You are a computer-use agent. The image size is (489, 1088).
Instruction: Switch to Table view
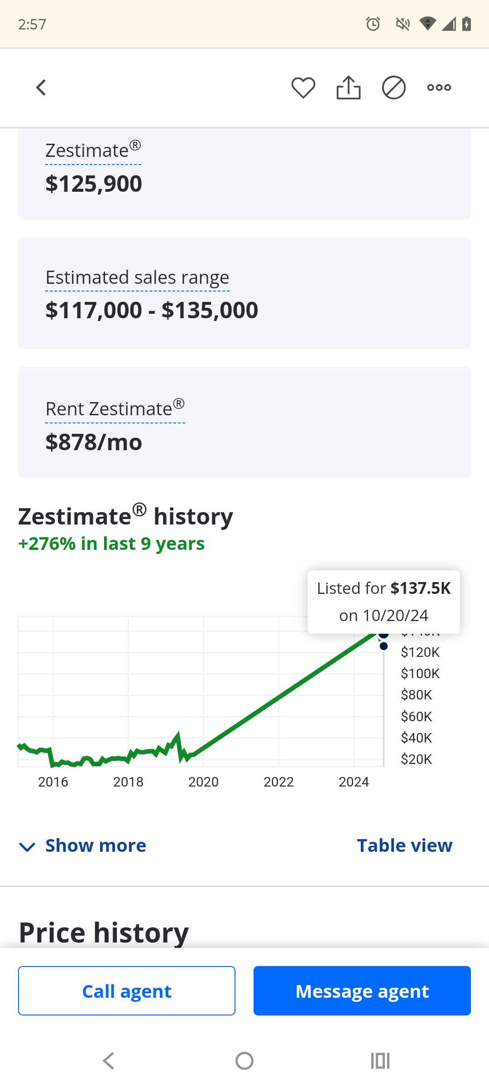click(x=404, y=846)
